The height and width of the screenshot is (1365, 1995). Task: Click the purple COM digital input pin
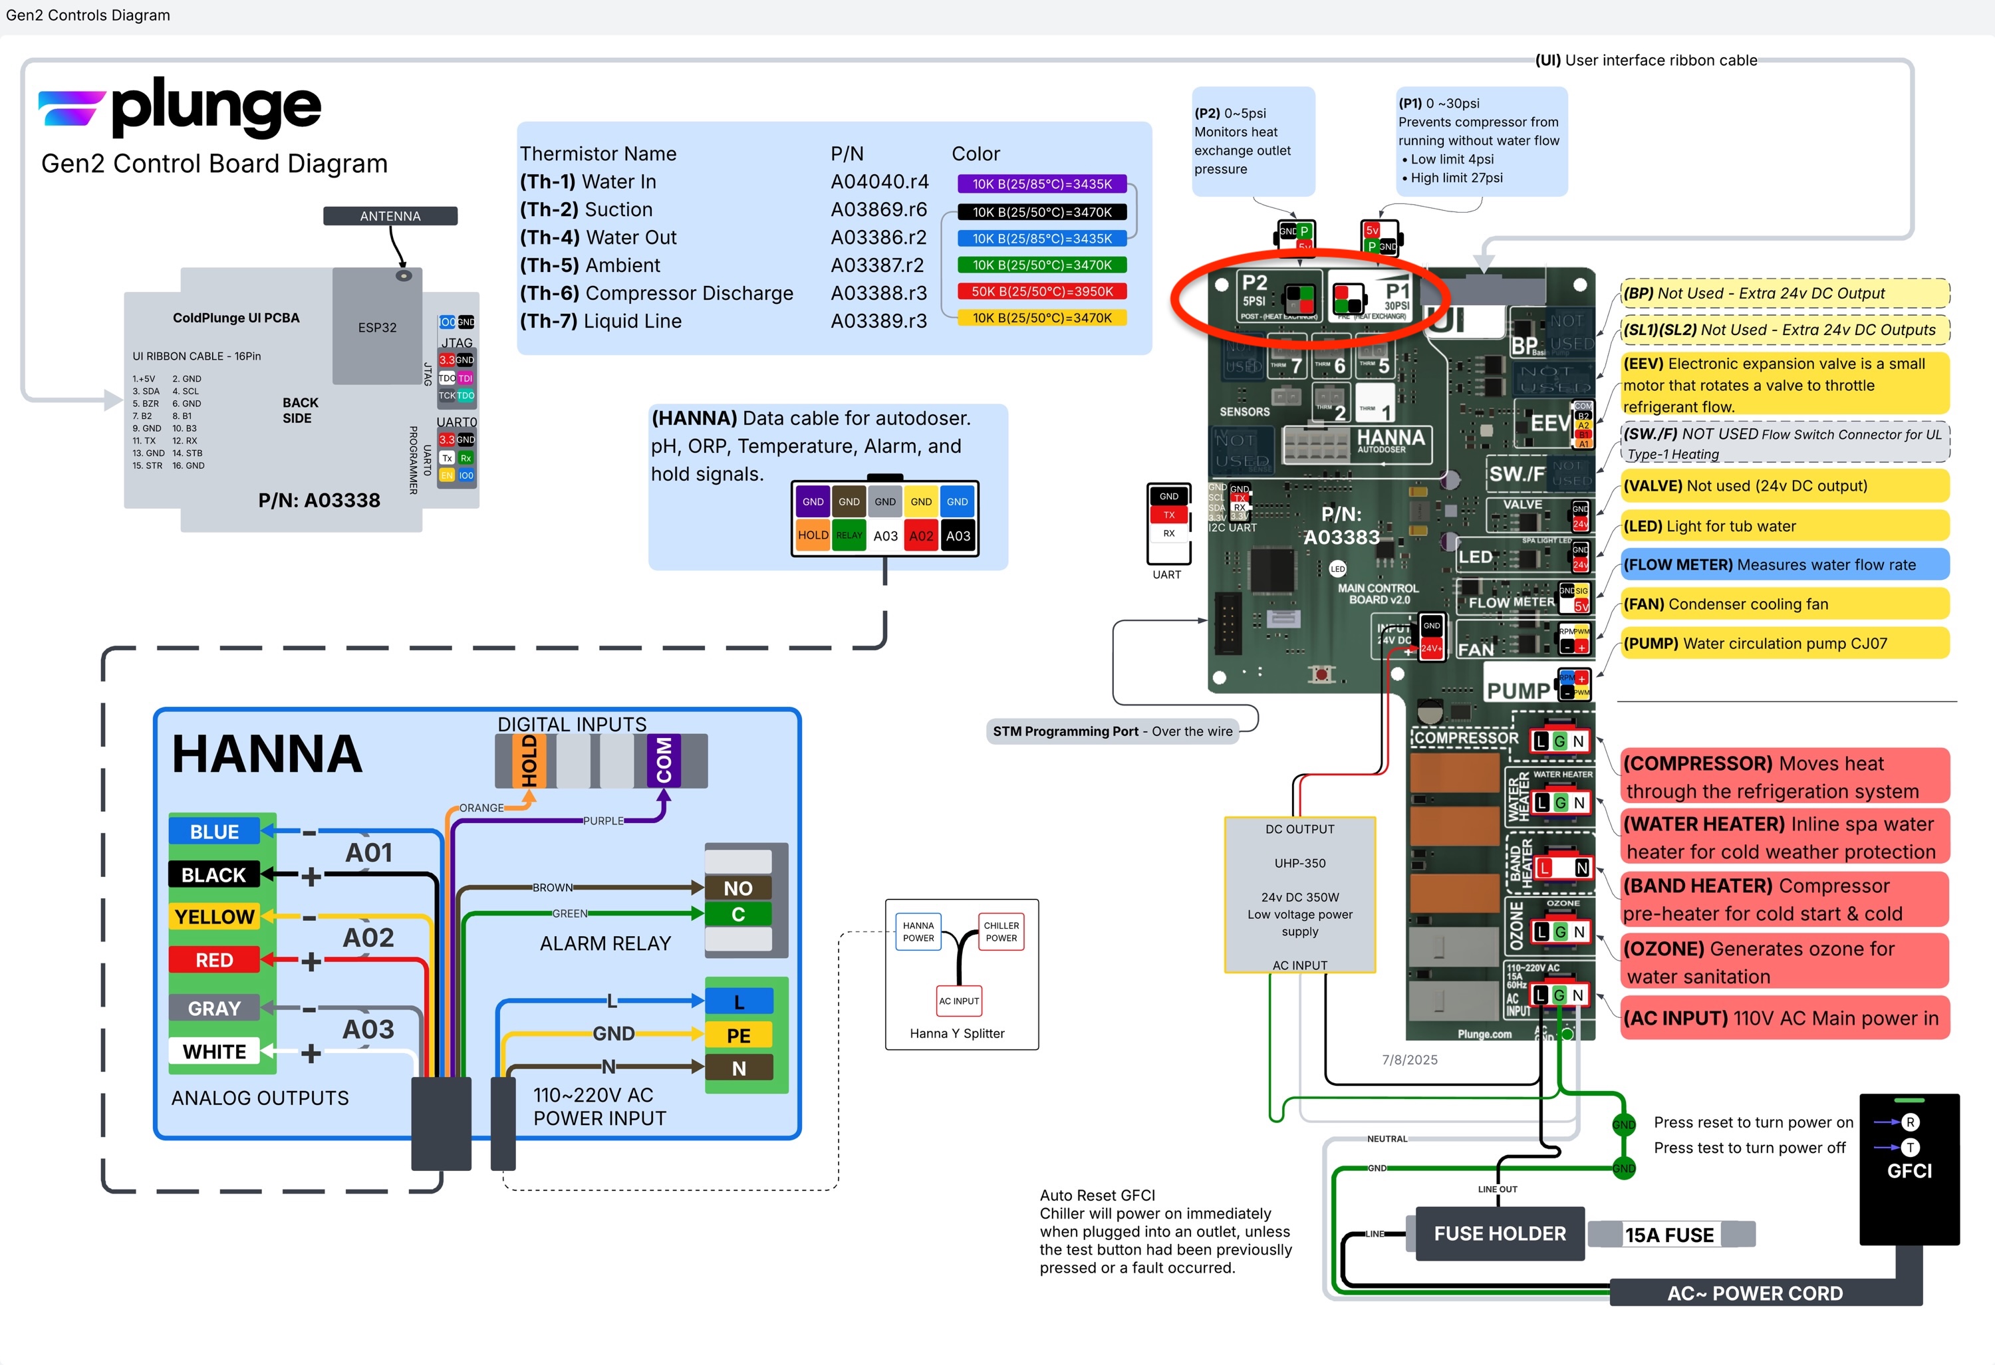click(x=664, y=761)
